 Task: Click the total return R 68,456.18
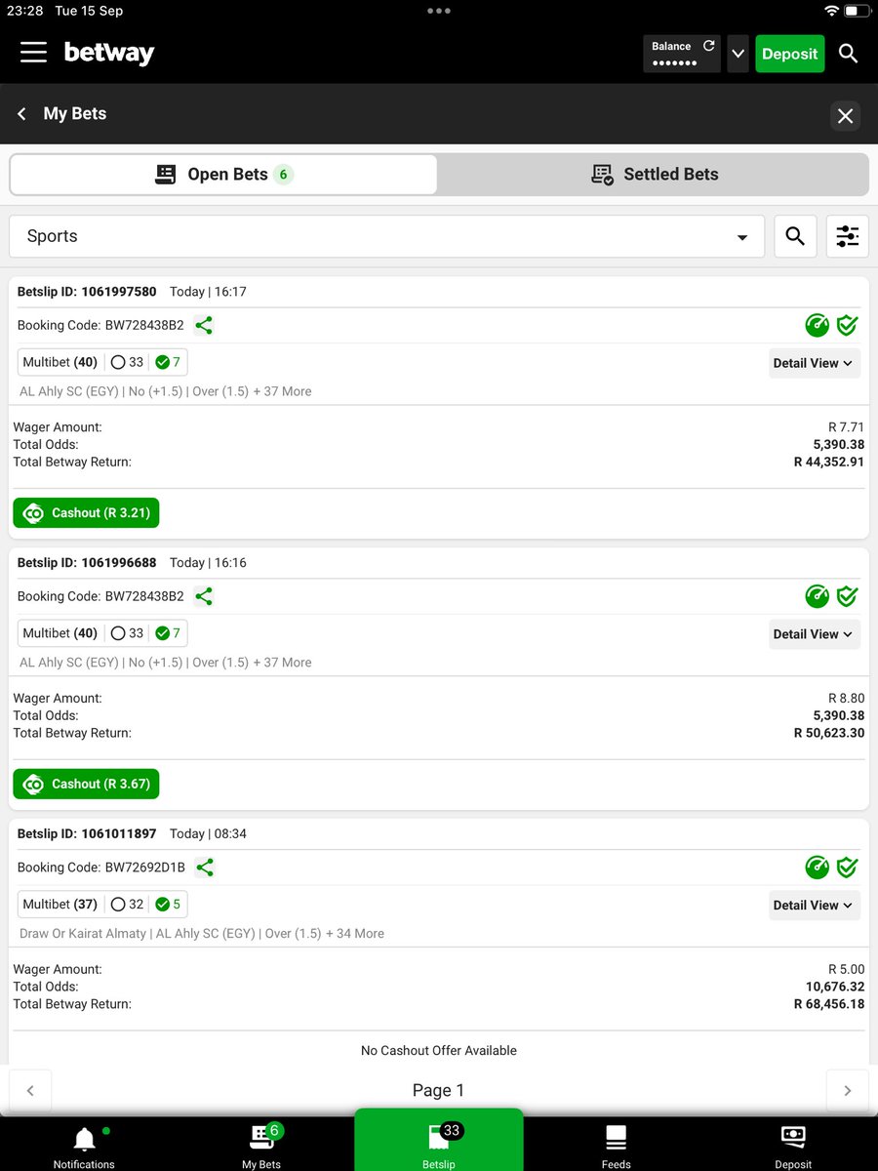[829, 1005]
